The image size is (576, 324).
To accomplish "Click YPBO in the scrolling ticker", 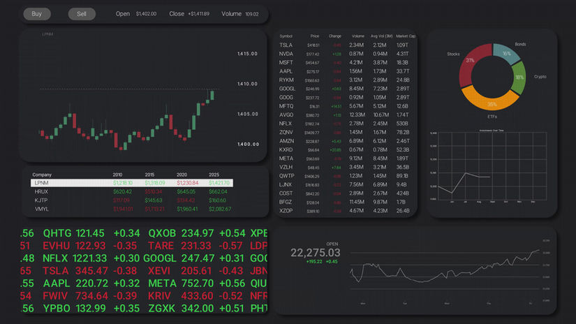I will (57, 308).
